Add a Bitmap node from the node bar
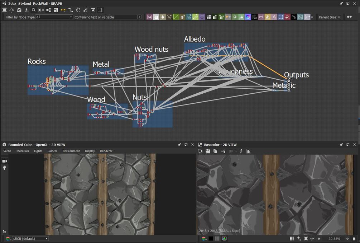This screenshot has height=243, width=360. tap(149, 17)
